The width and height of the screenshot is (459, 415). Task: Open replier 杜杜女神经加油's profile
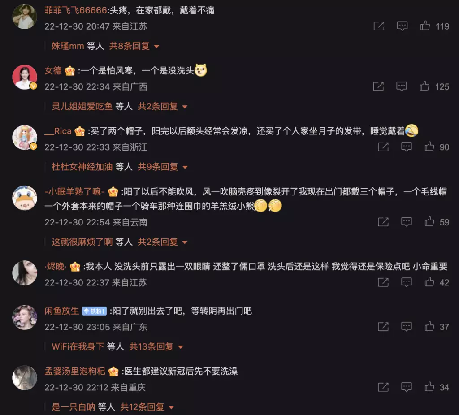pos(82,167)
